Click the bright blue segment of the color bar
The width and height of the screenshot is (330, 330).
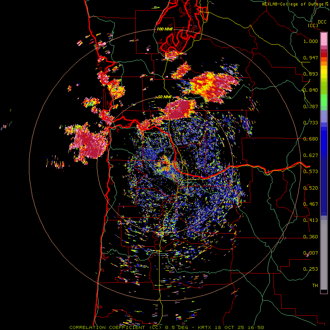324,143
